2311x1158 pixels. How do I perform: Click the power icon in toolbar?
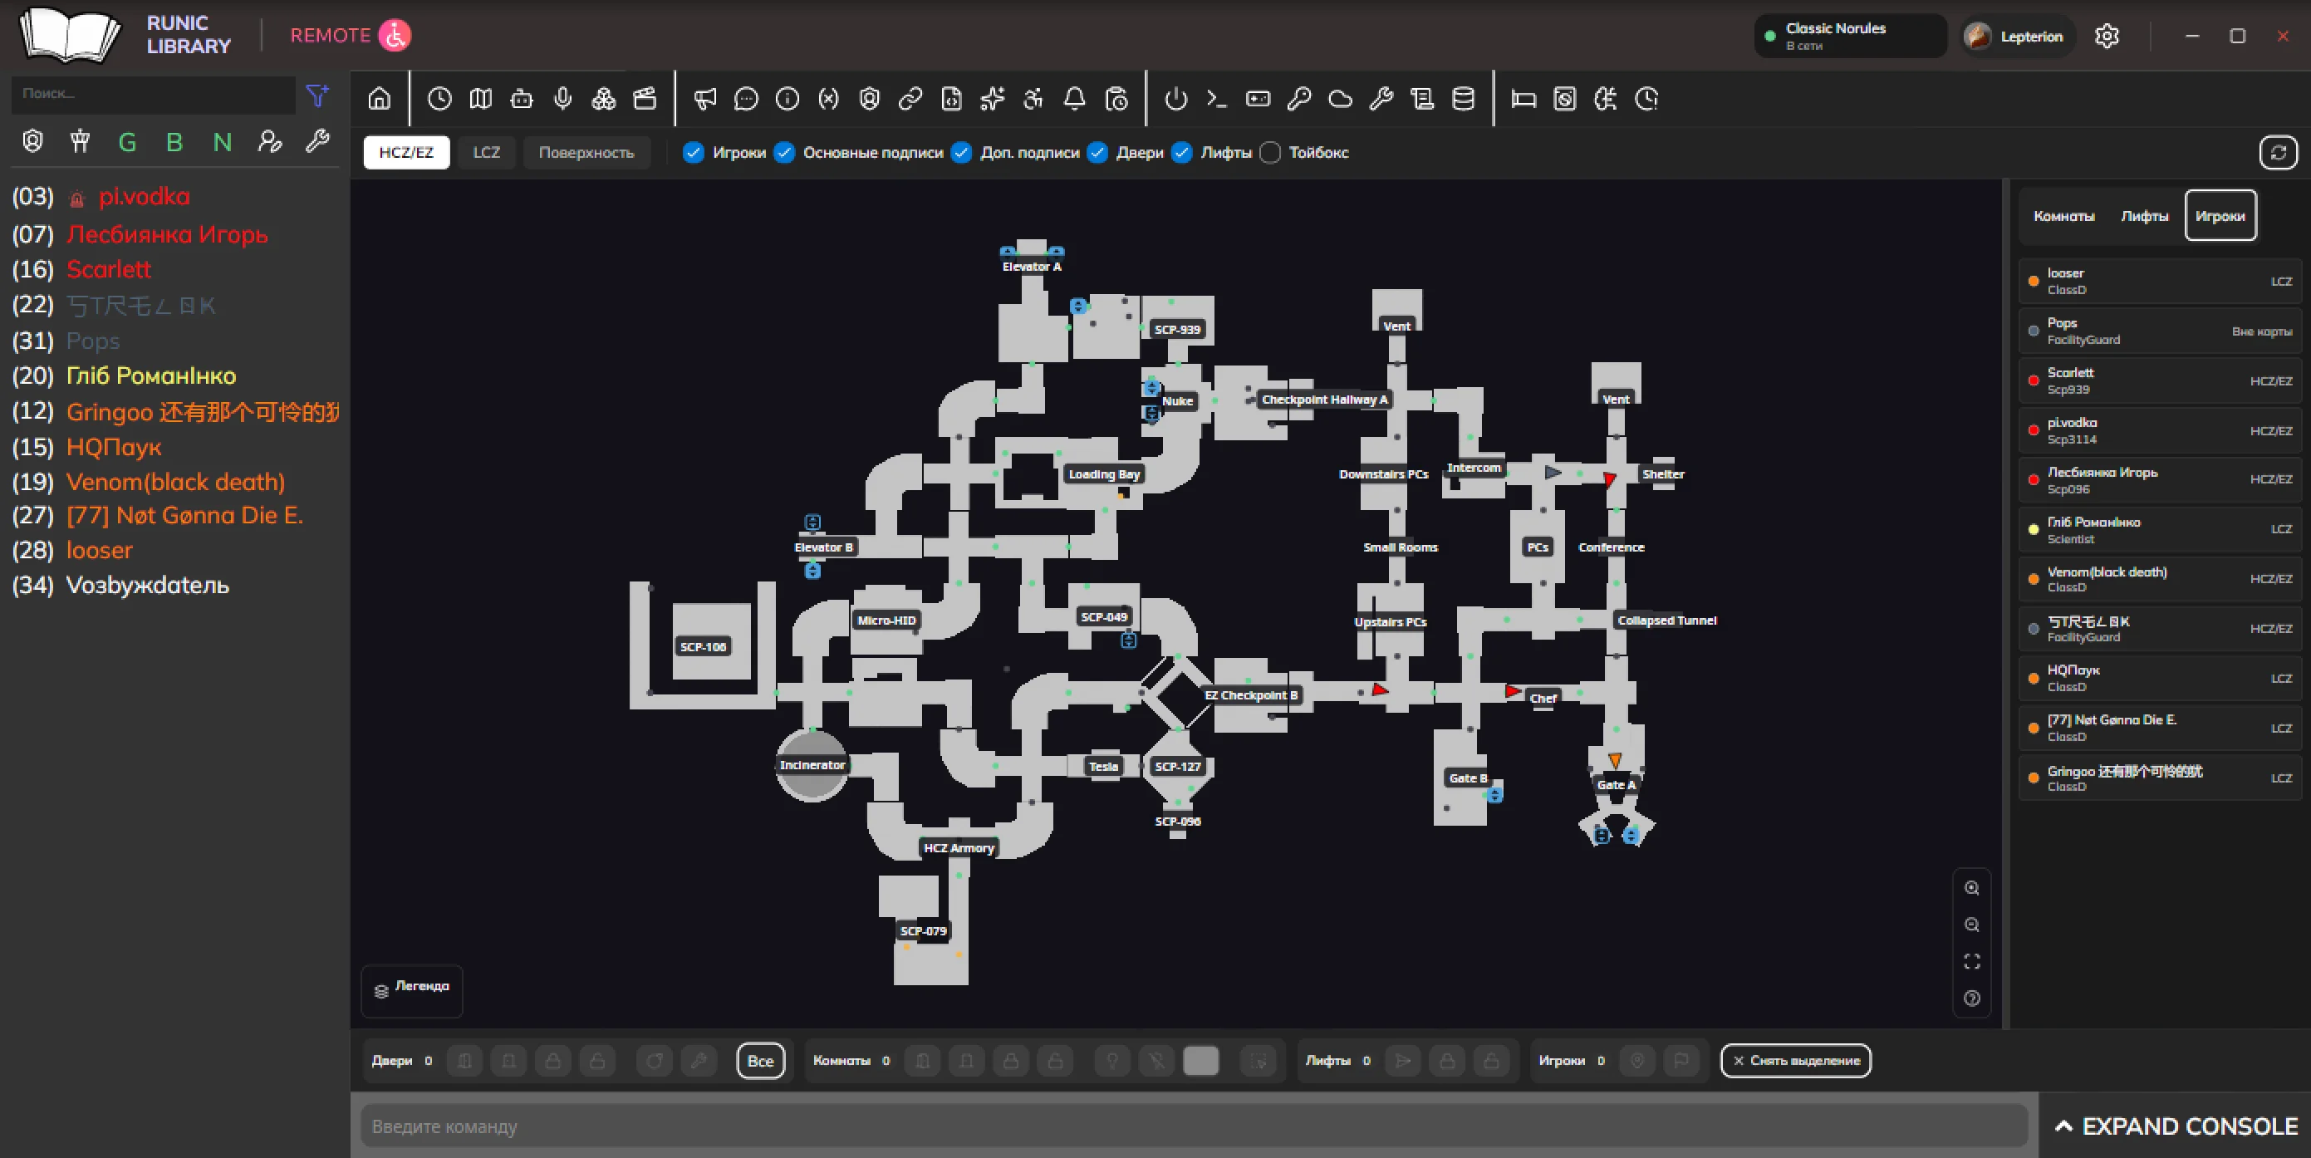tap(1176, 99)
